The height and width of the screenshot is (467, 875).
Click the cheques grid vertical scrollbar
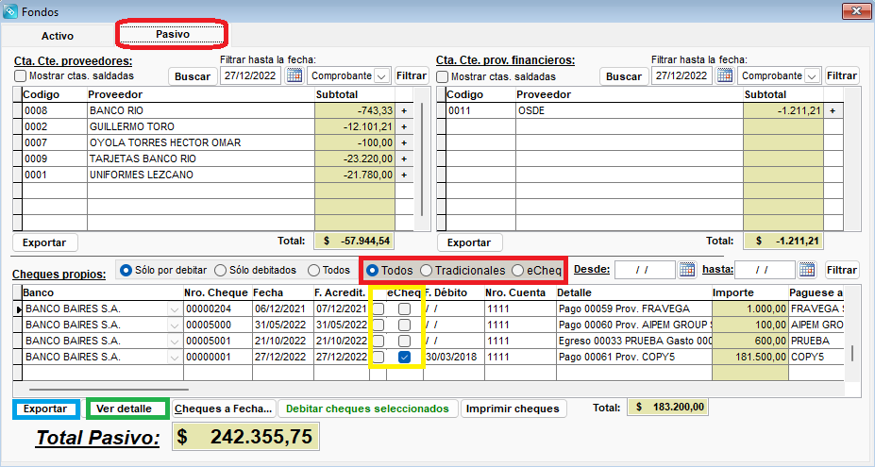[851, 353]
